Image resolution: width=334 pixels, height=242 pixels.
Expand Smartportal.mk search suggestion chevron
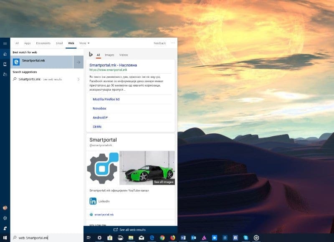tap(78, 79)
